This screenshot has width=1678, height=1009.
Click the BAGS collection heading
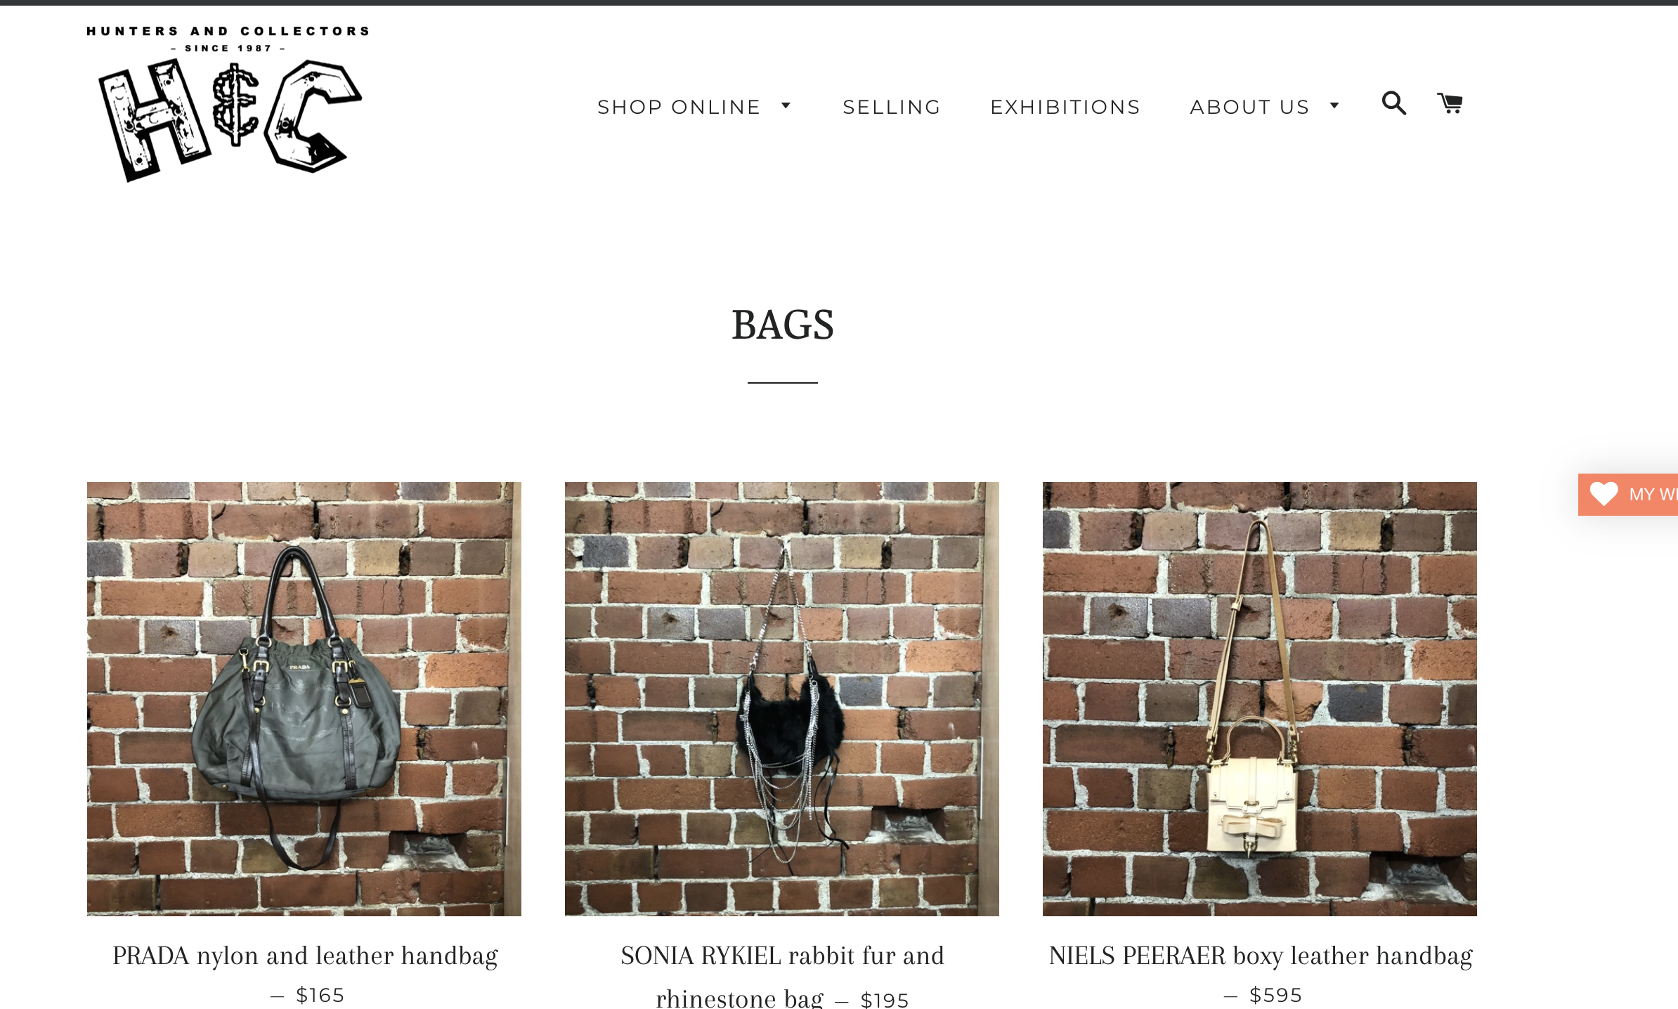tap(783, 325)
